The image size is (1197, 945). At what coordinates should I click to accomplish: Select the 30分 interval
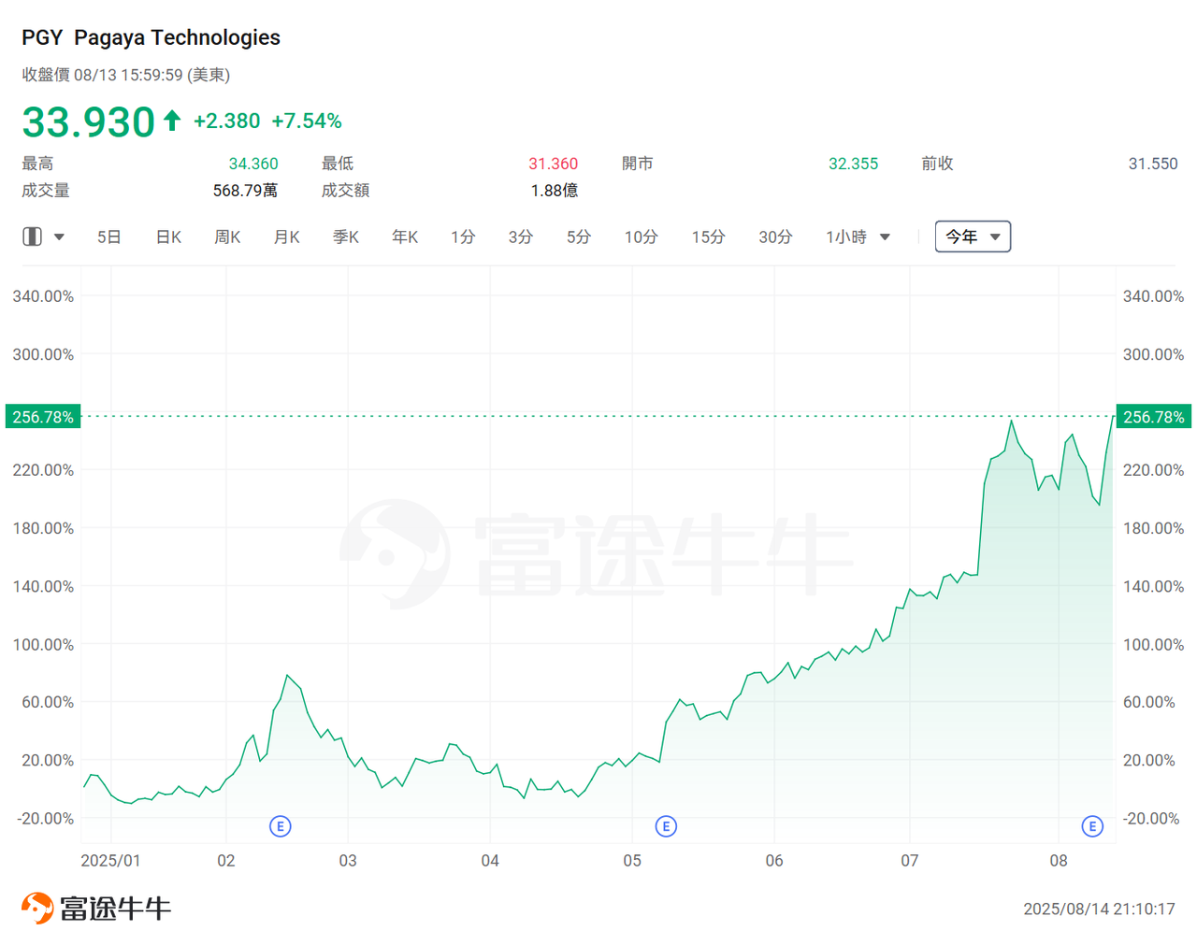coord(774,236)
